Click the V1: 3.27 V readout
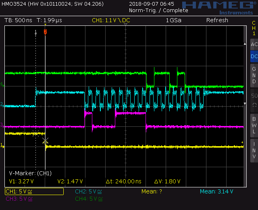This screenshot has height=210, width=258. [21, 181]
